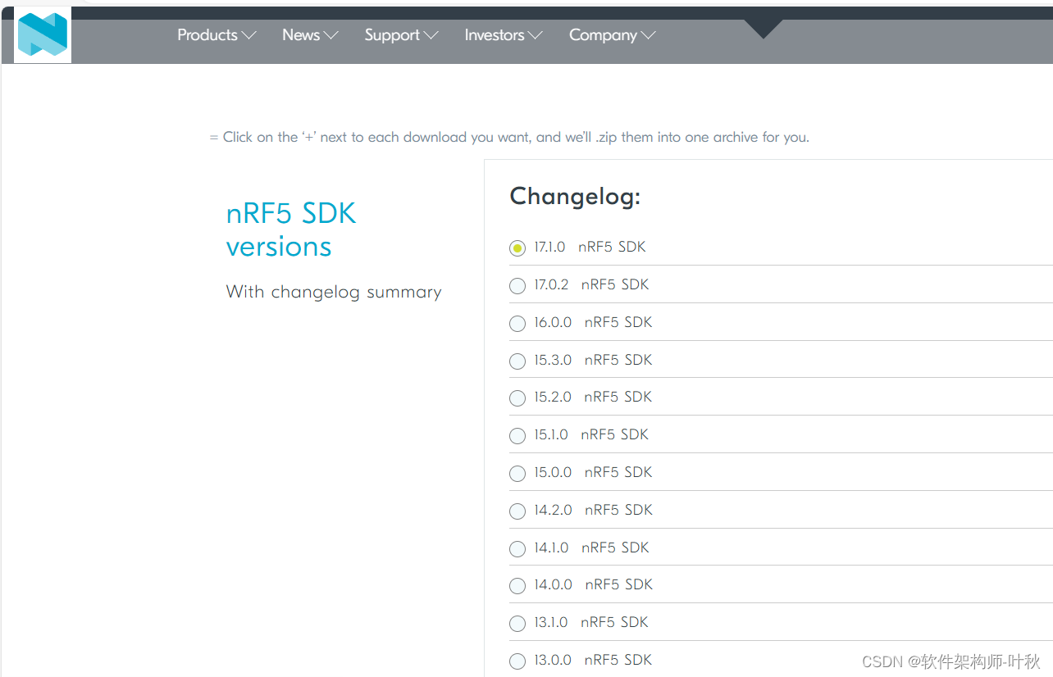Click the '13.1.0 nRF5 SDK' label text
This screenshot has width=1053, height=677.
(x=592, y=622)
